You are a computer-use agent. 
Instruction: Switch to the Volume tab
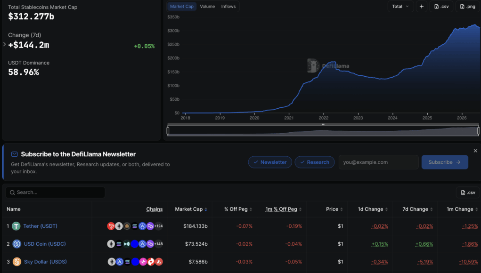pyautogui.click(x=207, y=7)
